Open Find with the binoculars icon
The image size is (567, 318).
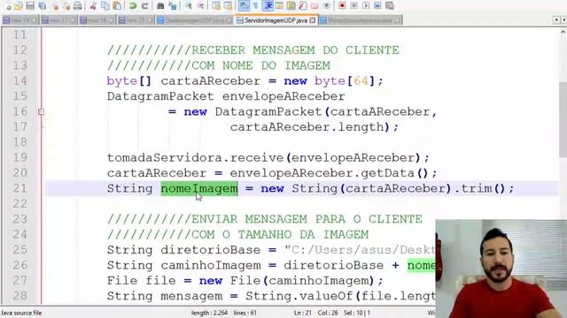click(160, 6)
